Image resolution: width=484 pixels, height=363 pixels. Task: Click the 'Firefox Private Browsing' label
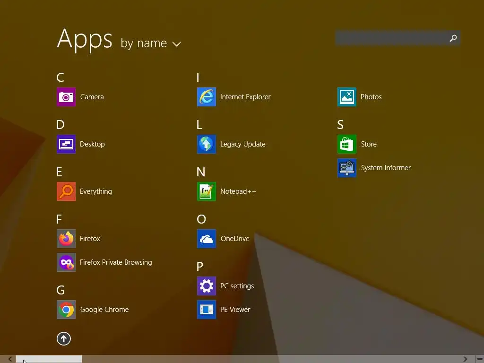point(116,262)
